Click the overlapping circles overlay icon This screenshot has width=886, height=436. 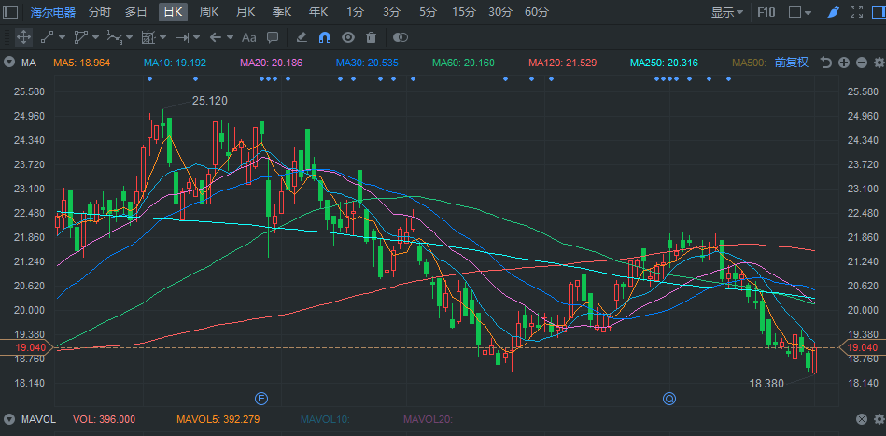pos(401,38)
